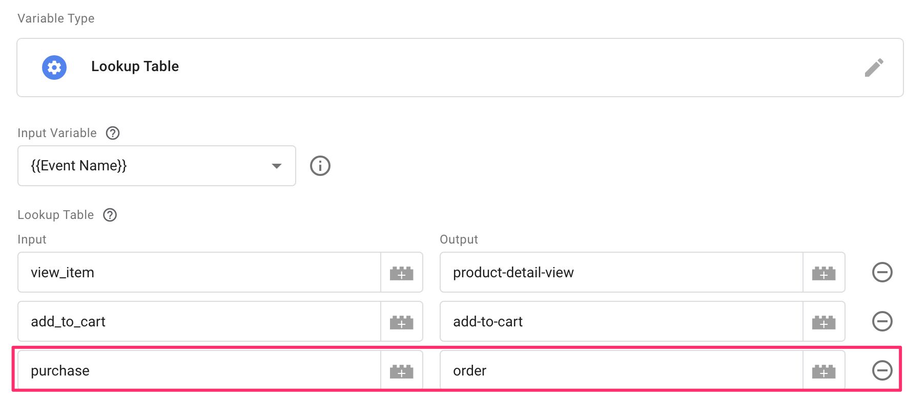Screen dimensions: 906x398
Task: Click the pencil edit icon for Lookup Table
Action: 874,68
